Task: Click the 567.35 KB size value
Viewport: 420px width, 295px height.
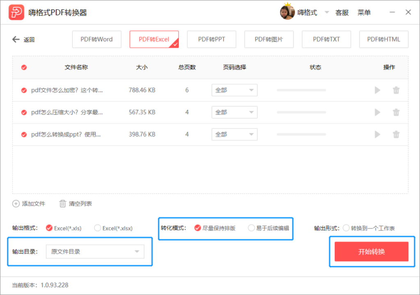Action: (x=142, y=112)
